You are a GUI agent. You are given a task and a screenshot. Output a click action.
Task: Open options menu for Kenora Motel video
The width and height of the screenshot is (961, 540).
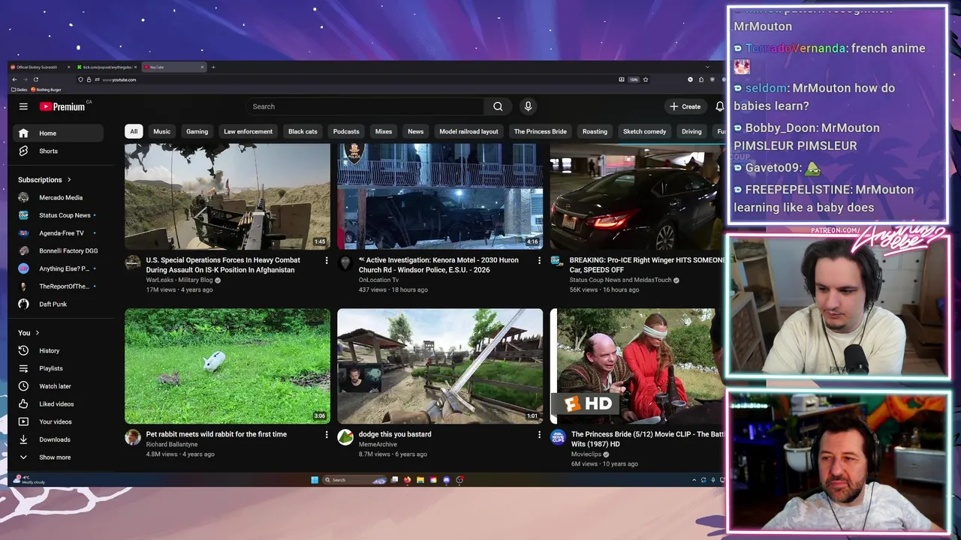(x=538, y=260)
